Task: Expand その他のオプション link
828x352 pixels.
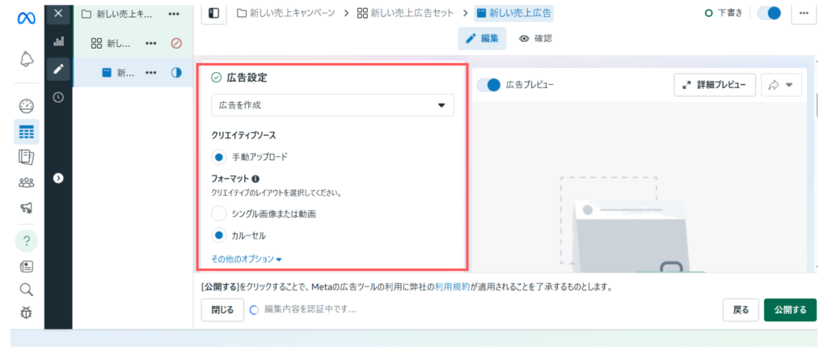Action: click(x=246, y=259)
